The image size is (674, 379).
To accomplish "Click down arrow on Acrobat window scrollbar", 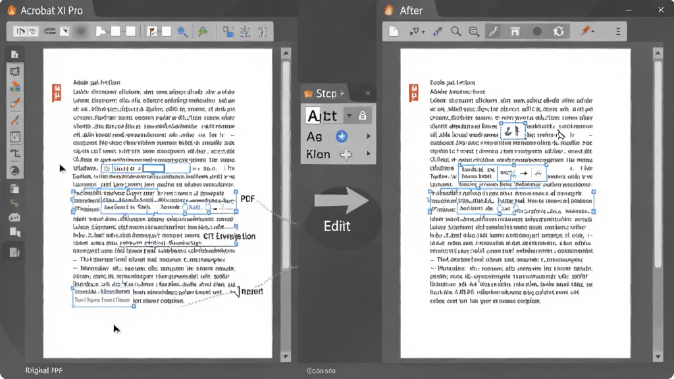I will [x=286, y=356].
